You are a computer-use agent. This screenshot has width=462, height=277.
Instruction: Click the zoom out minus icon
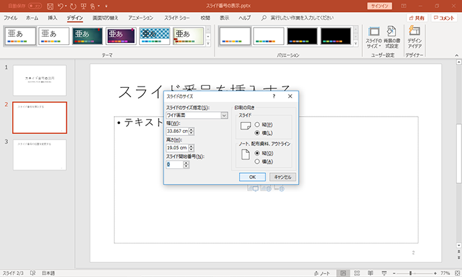point(394,273)
